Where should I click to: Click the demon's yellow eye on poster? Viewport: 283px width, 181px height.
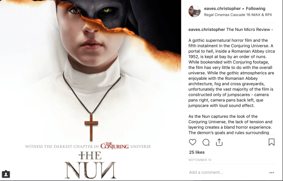(106, 10)
